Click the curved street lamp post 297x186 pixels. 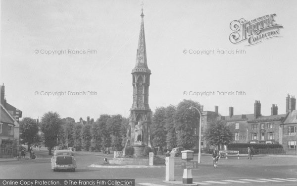[198, 134]
